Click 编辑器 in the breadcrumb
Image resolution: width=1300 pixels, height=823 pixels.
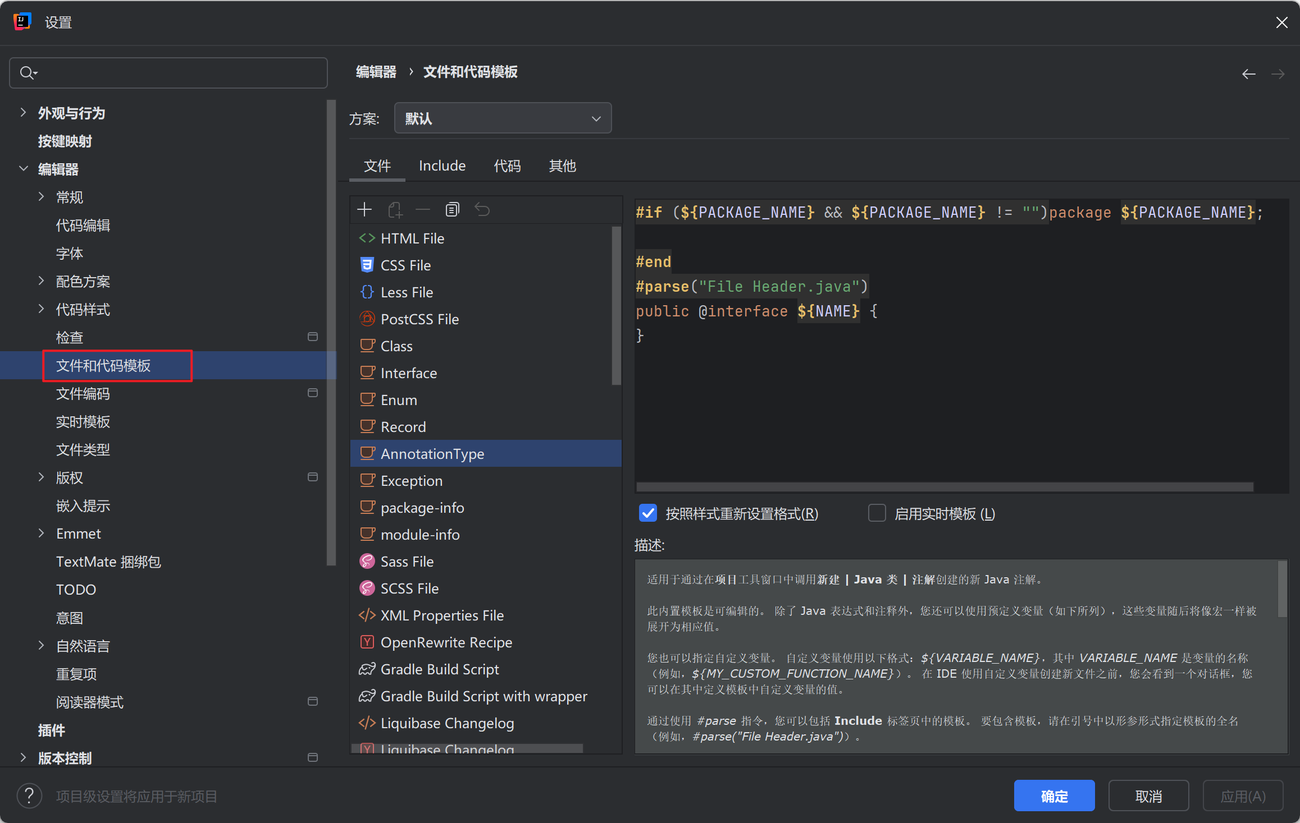point(376,72)
